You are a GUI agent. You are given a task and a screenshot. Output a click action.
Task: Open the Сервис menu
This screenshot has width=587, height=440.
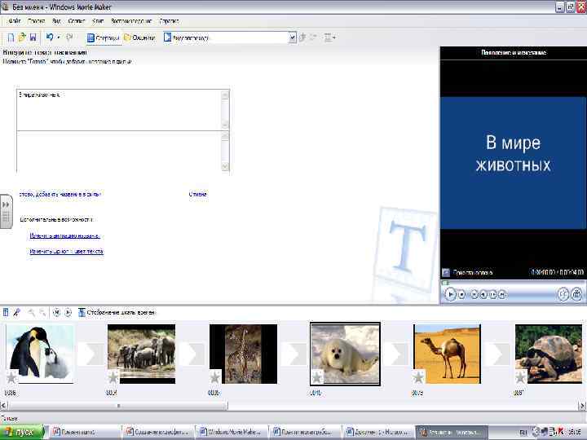click(77, 21)
